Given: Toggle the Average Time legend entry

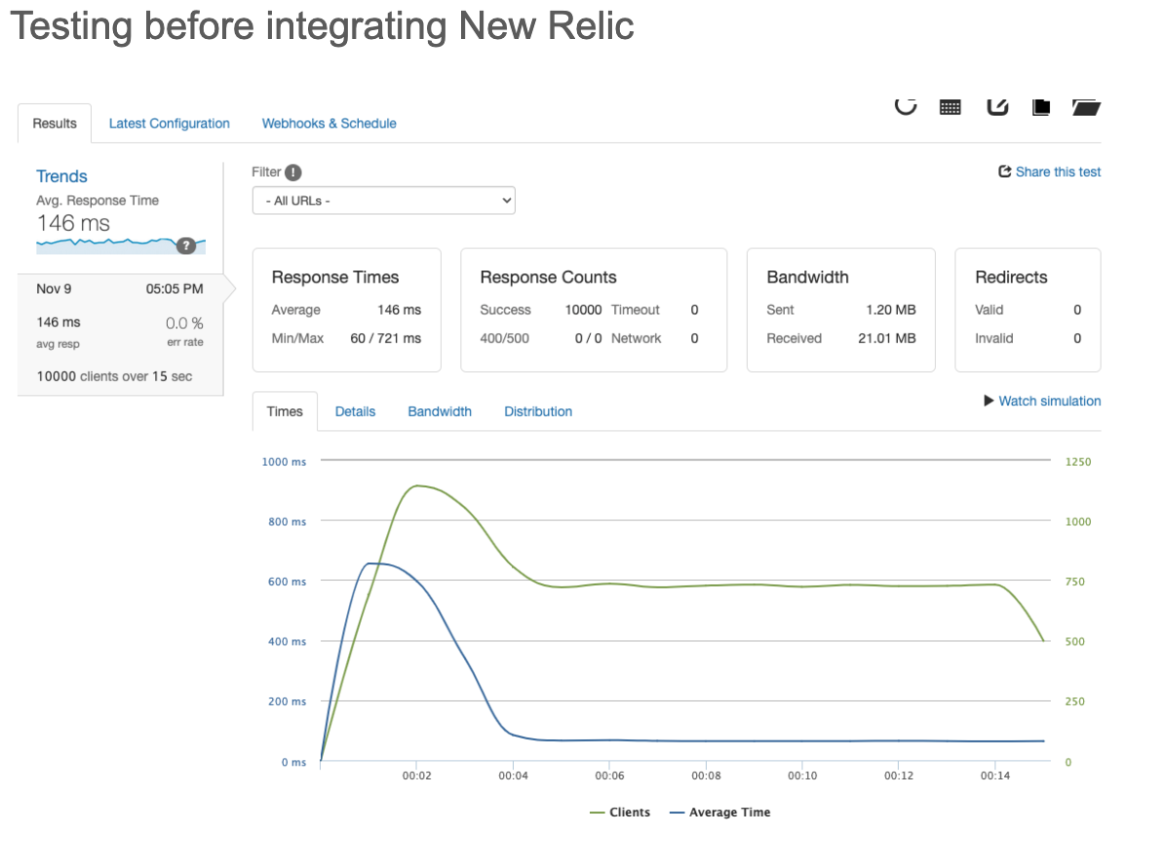Looking at the screenshot, I should click(x=720, y=812).
